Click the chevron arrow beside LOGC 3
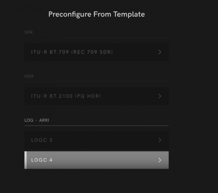Image resolution: width=218 pixels, height=193 pixels. (x=160, y=140)
